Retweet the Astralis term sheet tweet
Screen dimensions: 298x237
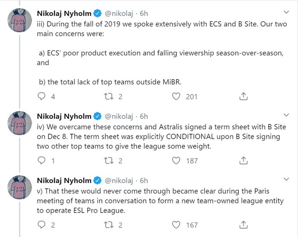tap(109, 161)
